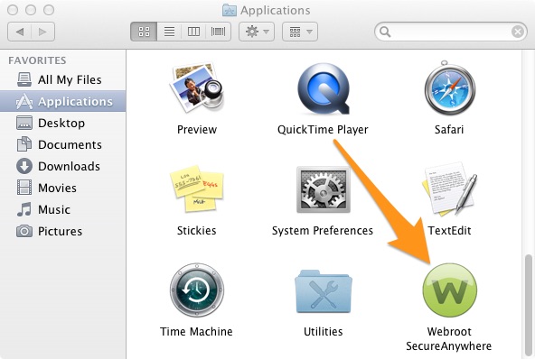Screen dimensions: 535x359
Task: Click the Downloads arrow sidebar icon
Action: pyautogui.click(x=24, y=166)
